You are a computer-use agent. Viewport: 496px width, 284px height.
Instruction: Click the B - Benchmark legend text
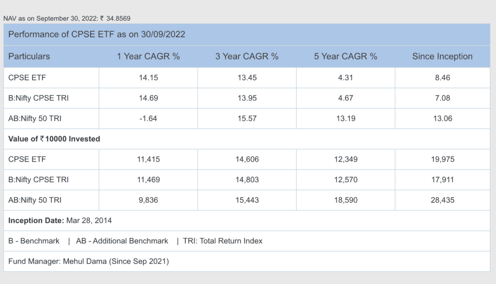point(34,241)
